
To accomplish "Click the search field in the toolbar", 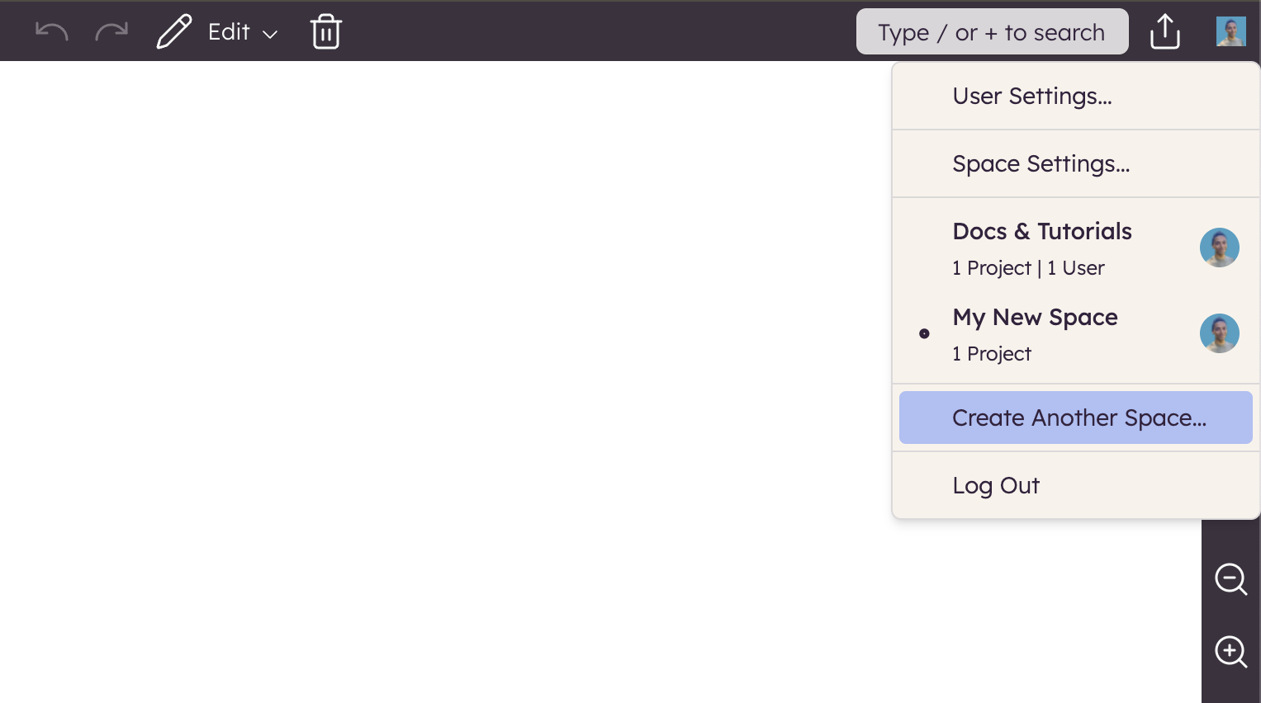I will 992,32.
